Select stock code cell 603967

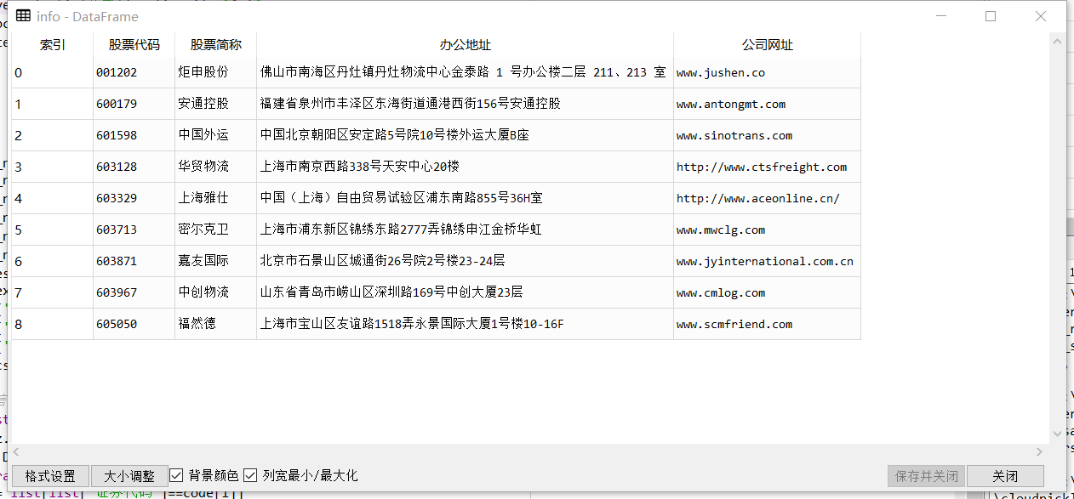(x=134, y=293)
